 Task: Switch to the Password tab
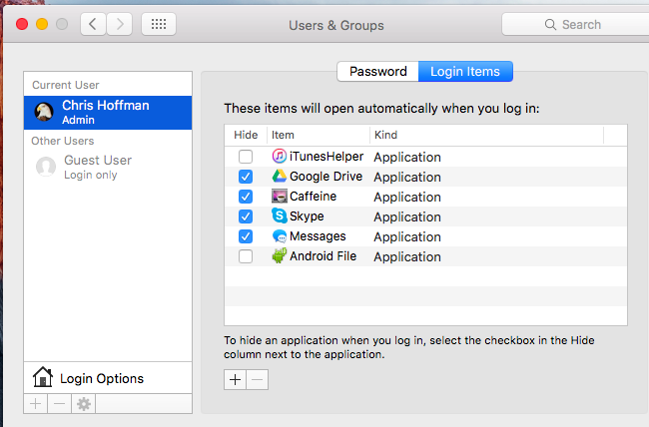pos(377,71)
